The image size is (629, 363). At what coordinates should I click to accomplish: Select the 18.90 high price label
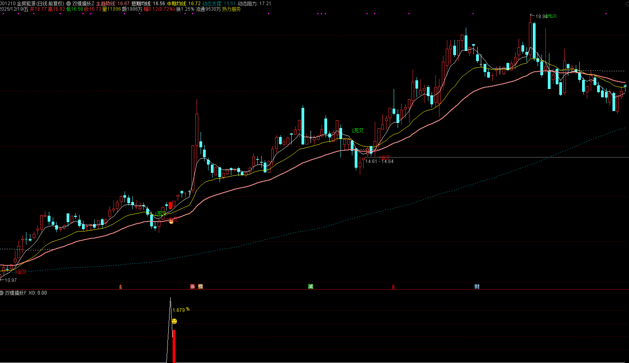point(541,17)
